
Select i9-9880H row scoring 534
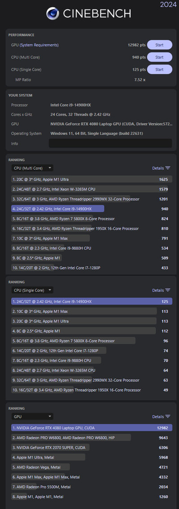point(92,248)
